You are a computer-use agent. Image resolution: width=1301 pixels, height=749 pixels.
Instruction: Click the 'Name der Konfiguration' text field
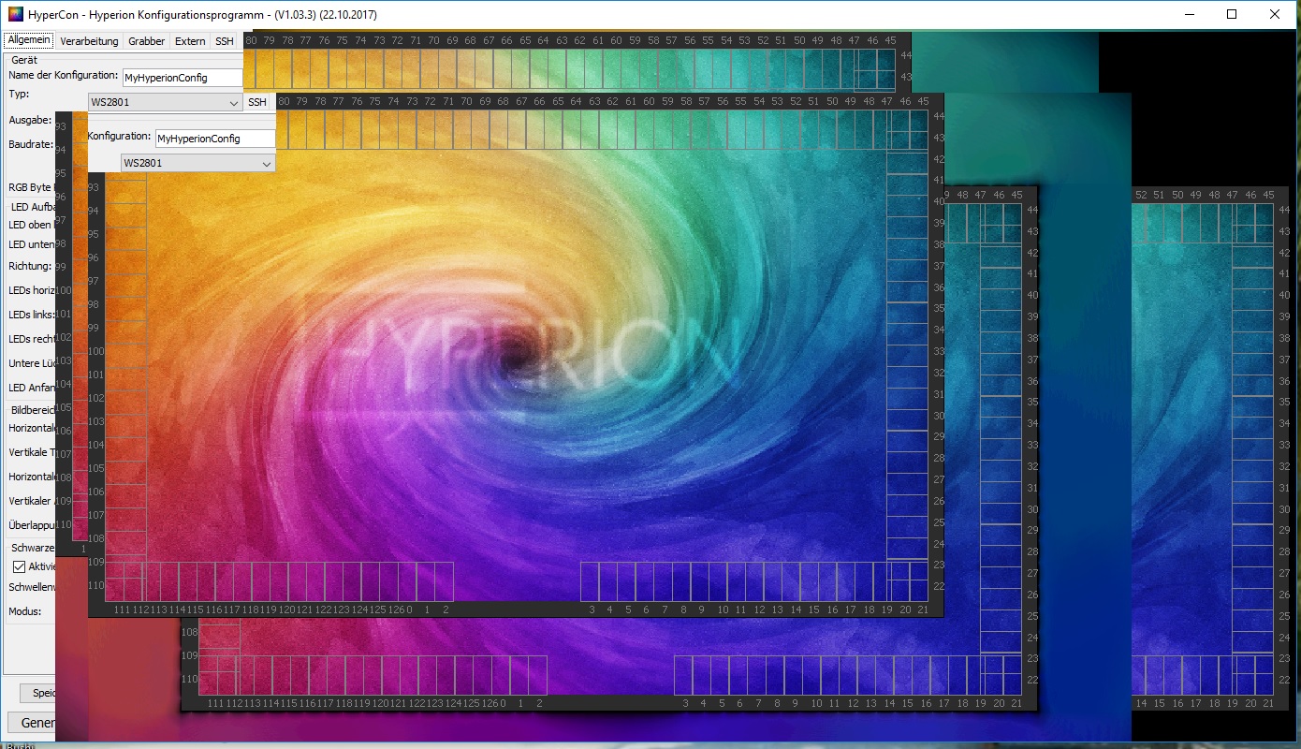183,78
